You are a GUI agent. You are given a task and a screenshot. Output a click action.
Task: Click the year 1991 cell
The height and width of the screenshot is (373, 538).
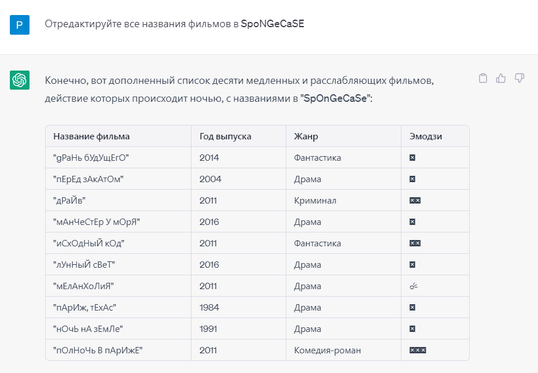point(209,328)
